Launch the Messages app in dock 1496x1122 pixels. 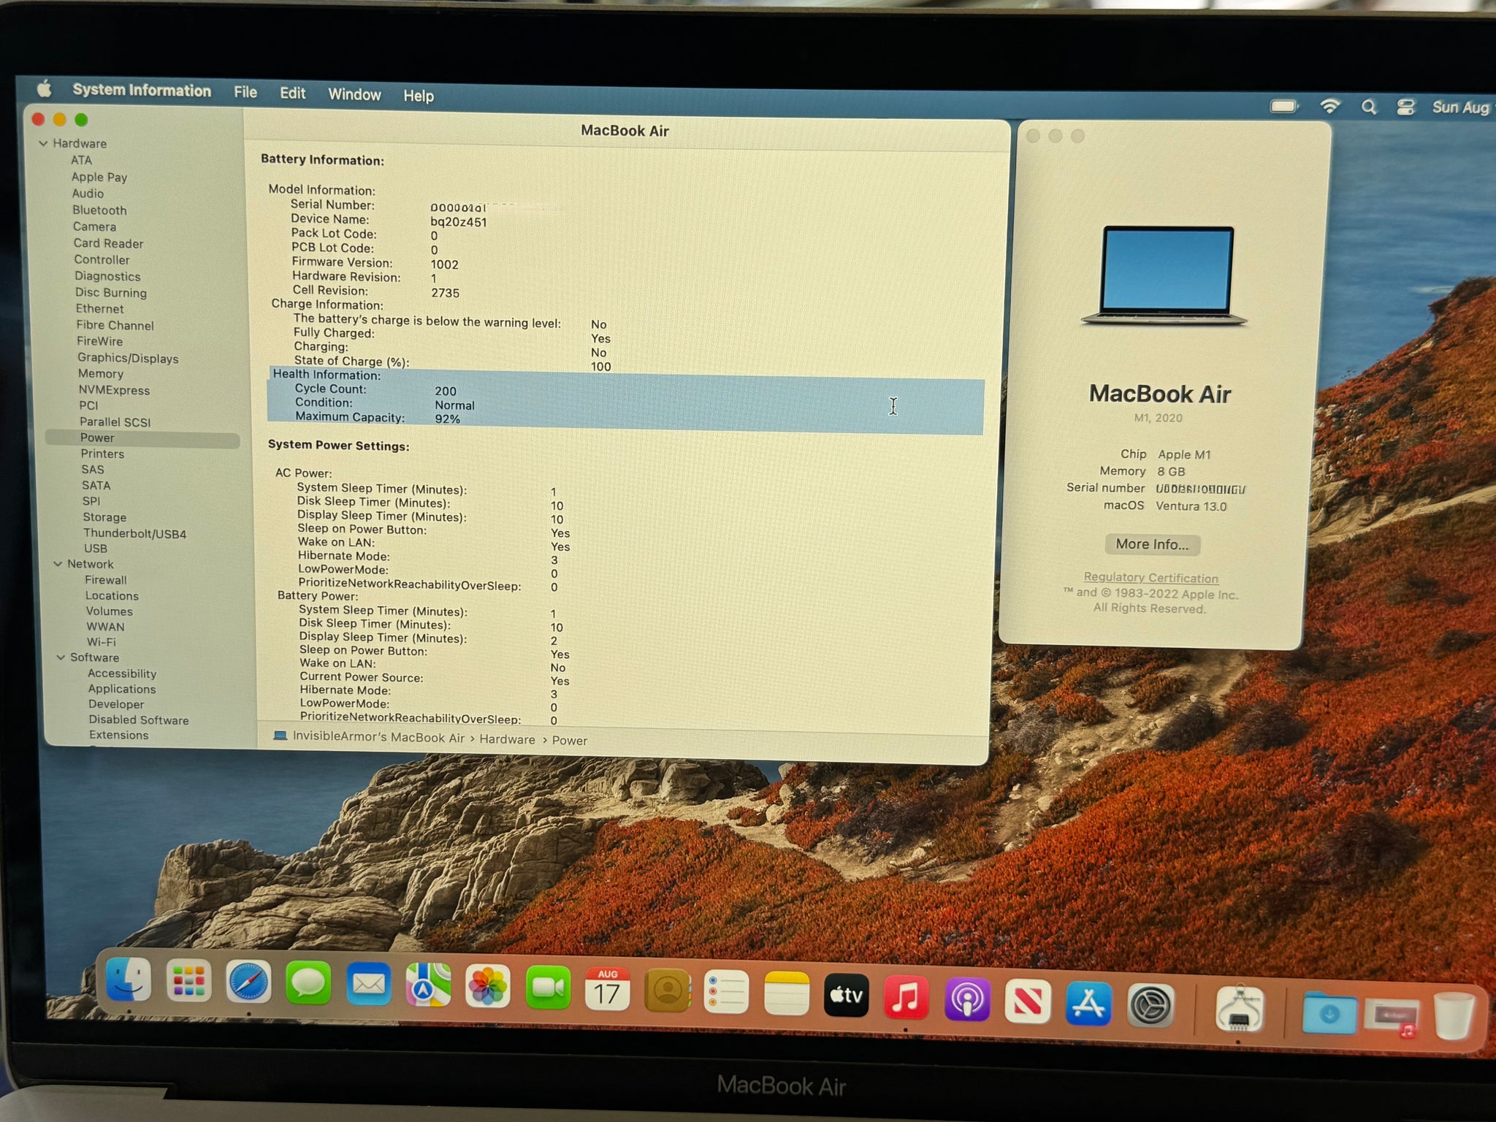[x=308, y=983]
